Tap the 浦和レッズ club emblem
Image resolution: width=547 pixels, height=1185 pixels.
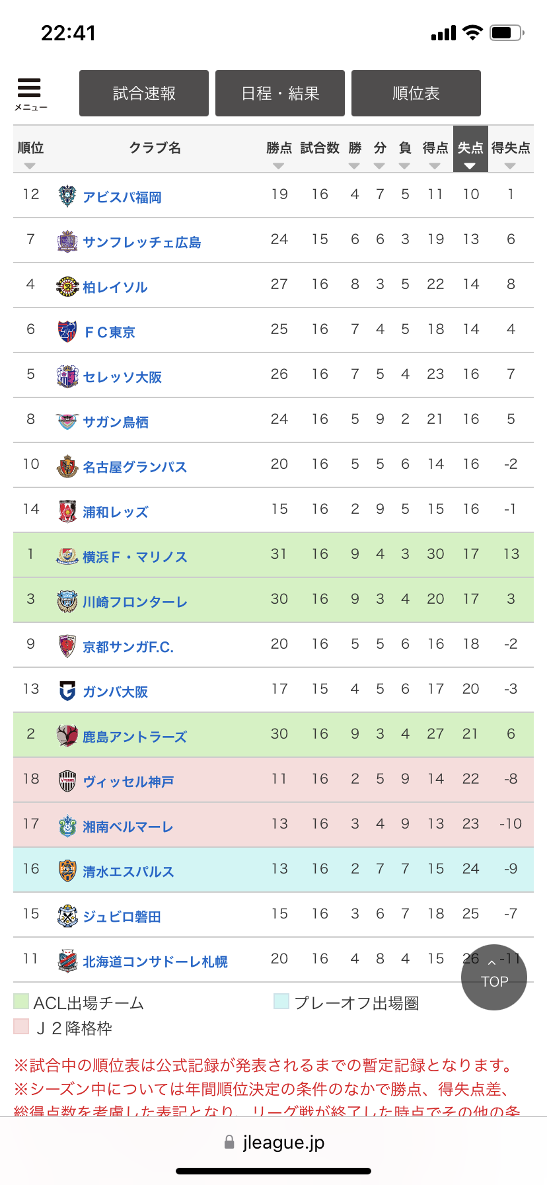67,511
